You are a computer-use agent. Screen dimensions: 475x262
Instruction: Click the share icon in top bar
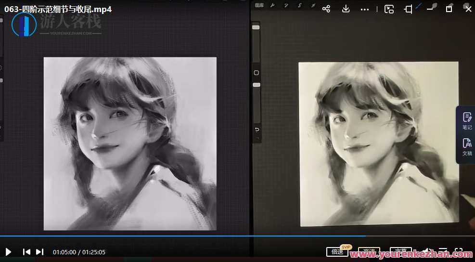pos(326,9)
